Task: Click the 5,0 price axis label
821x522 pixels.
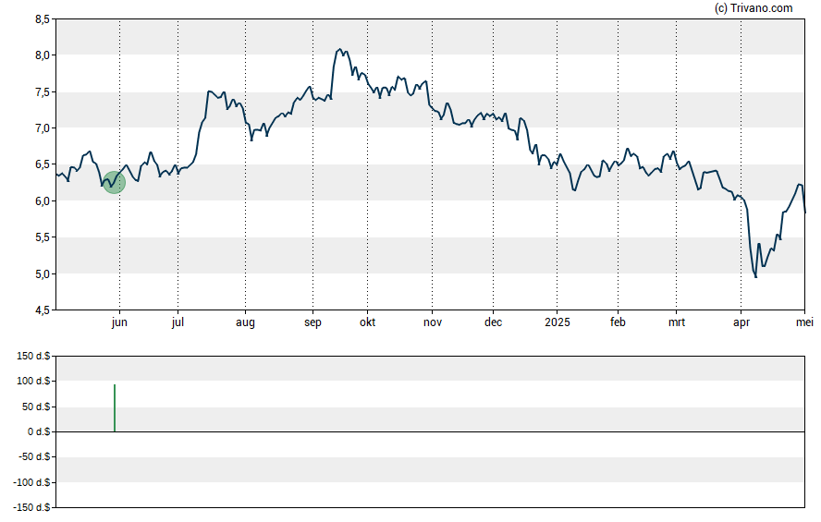Action: [x=43, y=274]
